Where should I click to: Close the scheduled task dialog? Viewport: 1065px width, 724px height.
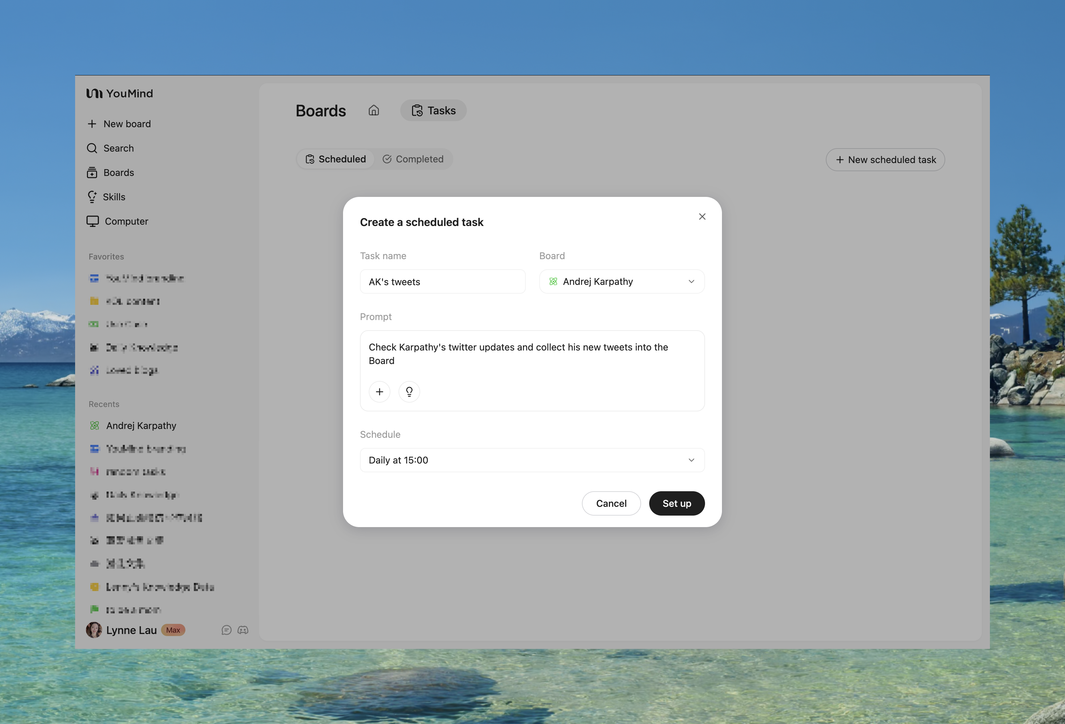[x=702, y=217]
